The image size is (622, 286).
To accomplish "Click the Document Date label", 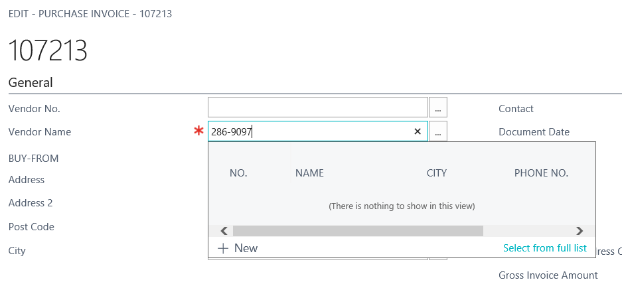I will pyautogui.click(x=534, y=131).
